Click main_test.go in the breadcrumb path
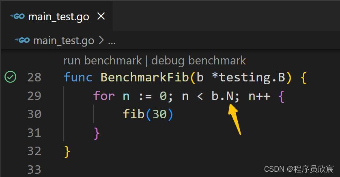Screen dimensions: 340x177 point(64,41)
